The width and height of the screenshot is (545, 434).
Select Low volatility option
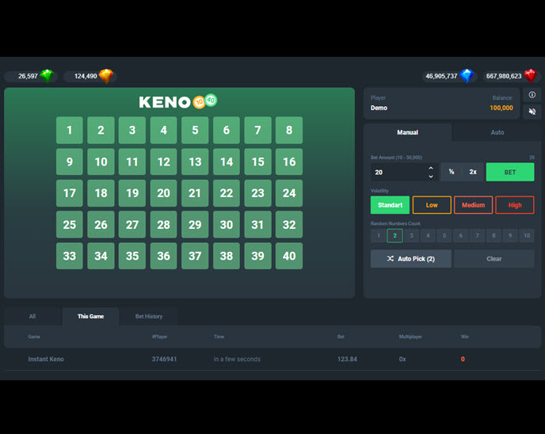(432, 205)
